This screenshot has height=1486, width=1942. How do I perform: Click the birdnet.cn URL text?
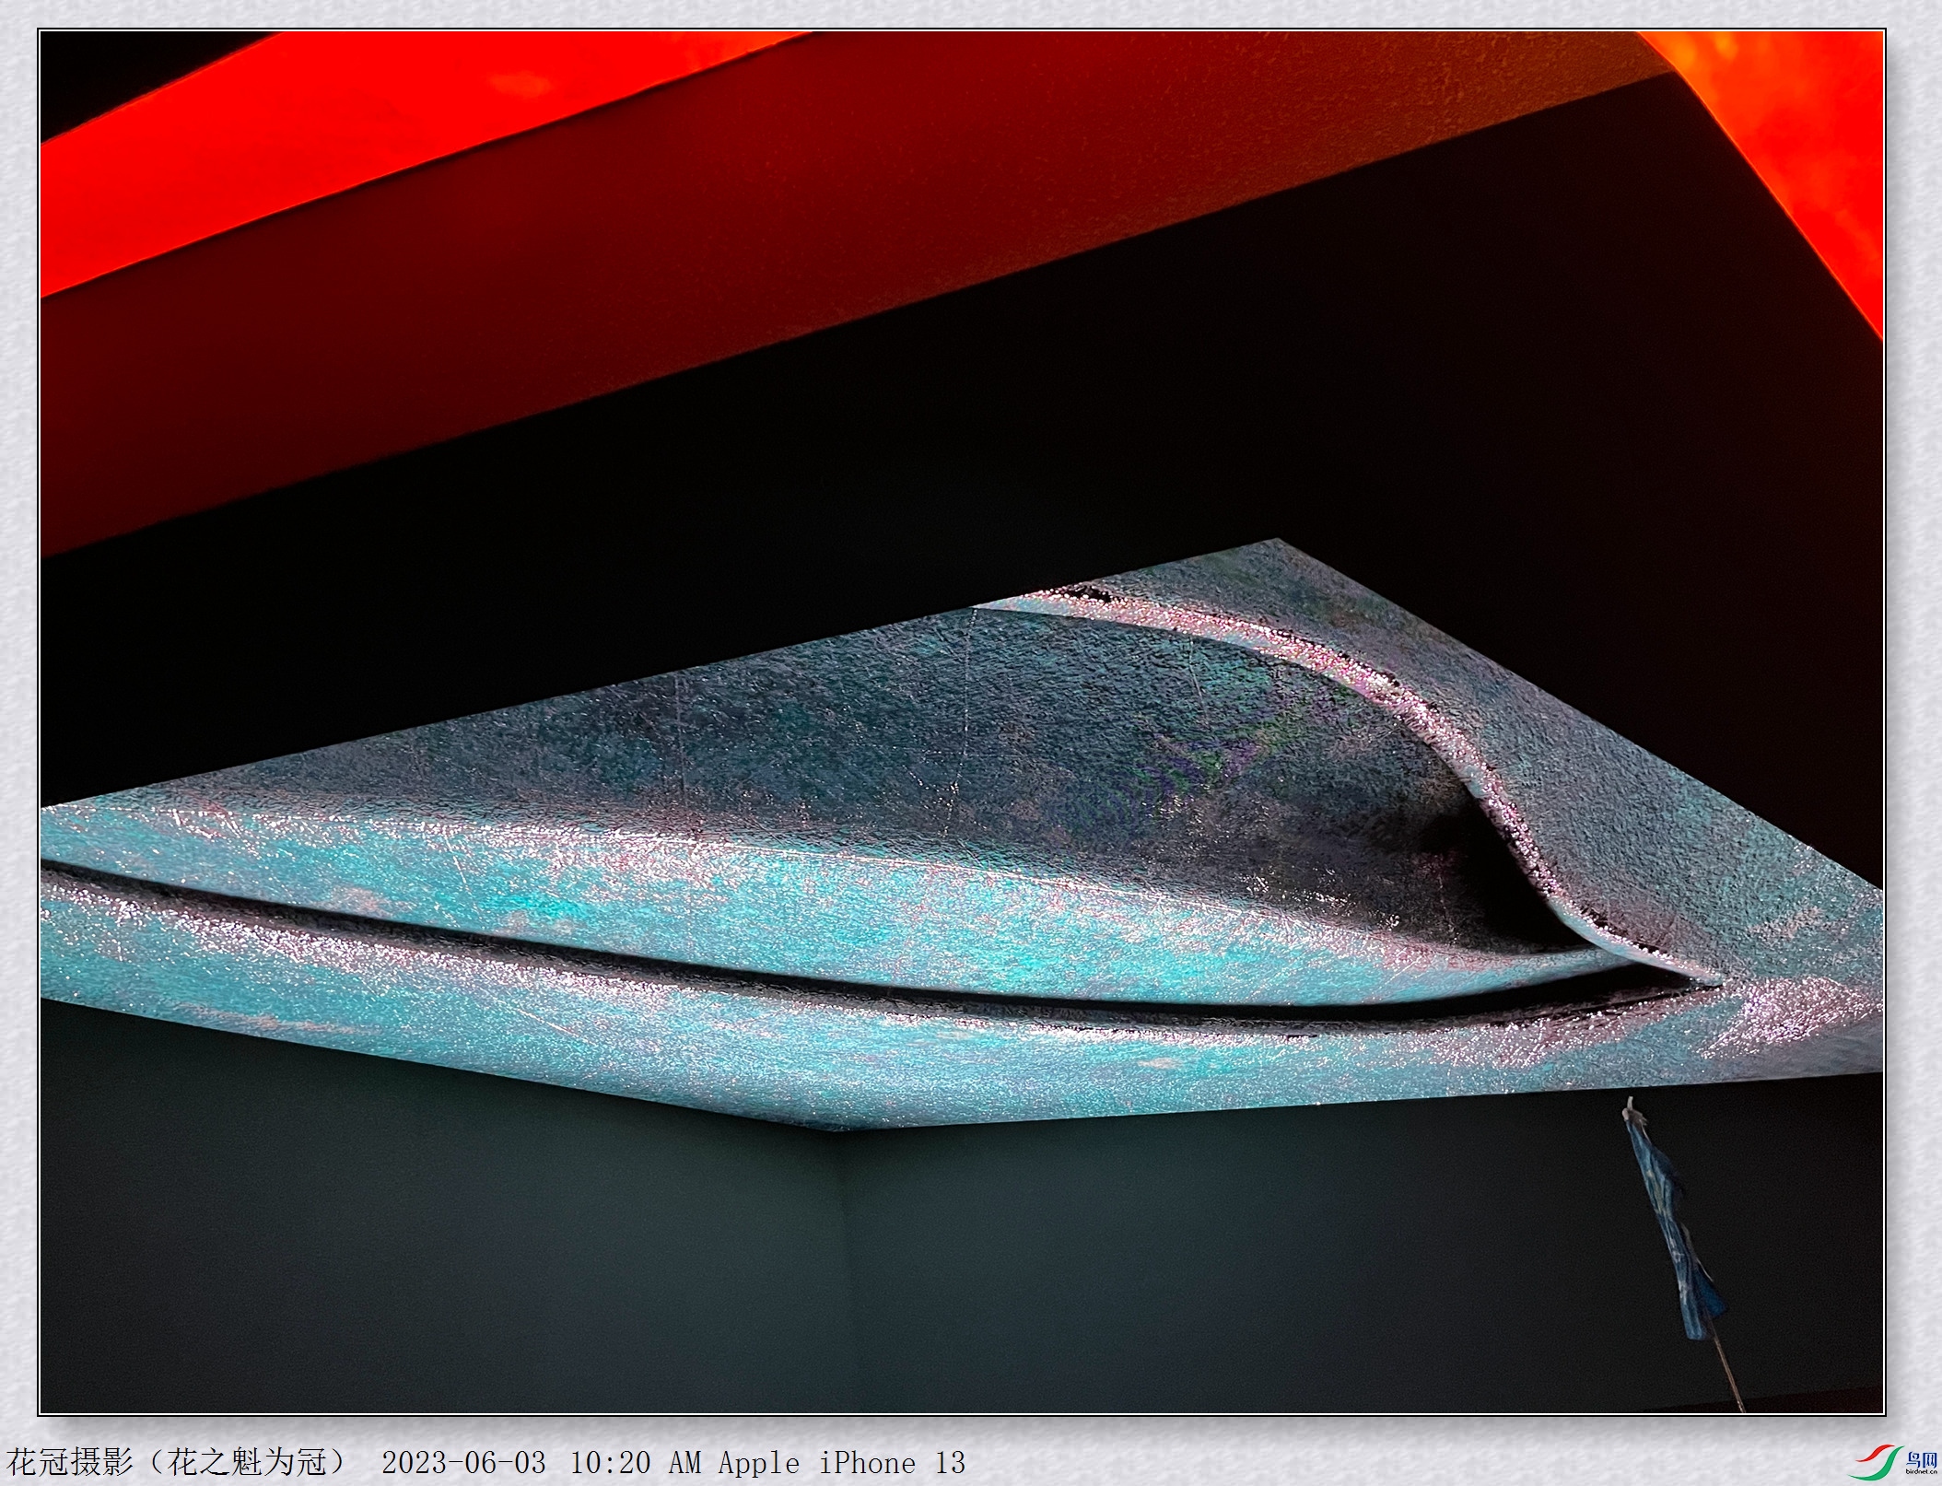1921,1472
